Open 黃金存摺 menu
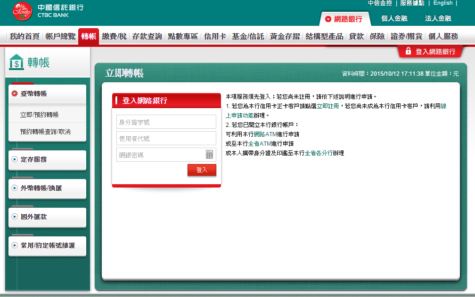This screenshot has height=297, width=475. [x=285, y=37]
